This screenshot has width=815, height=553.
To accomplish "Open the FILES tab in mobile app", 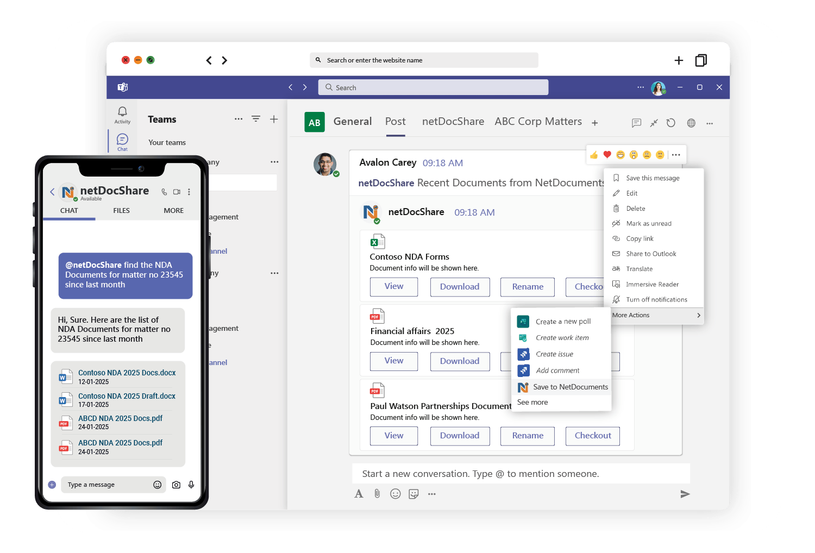I will pos(122,211).
